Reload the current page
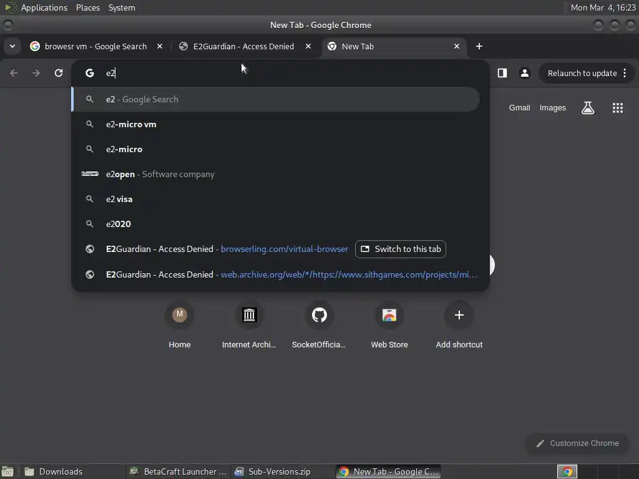 click(59, 73)
